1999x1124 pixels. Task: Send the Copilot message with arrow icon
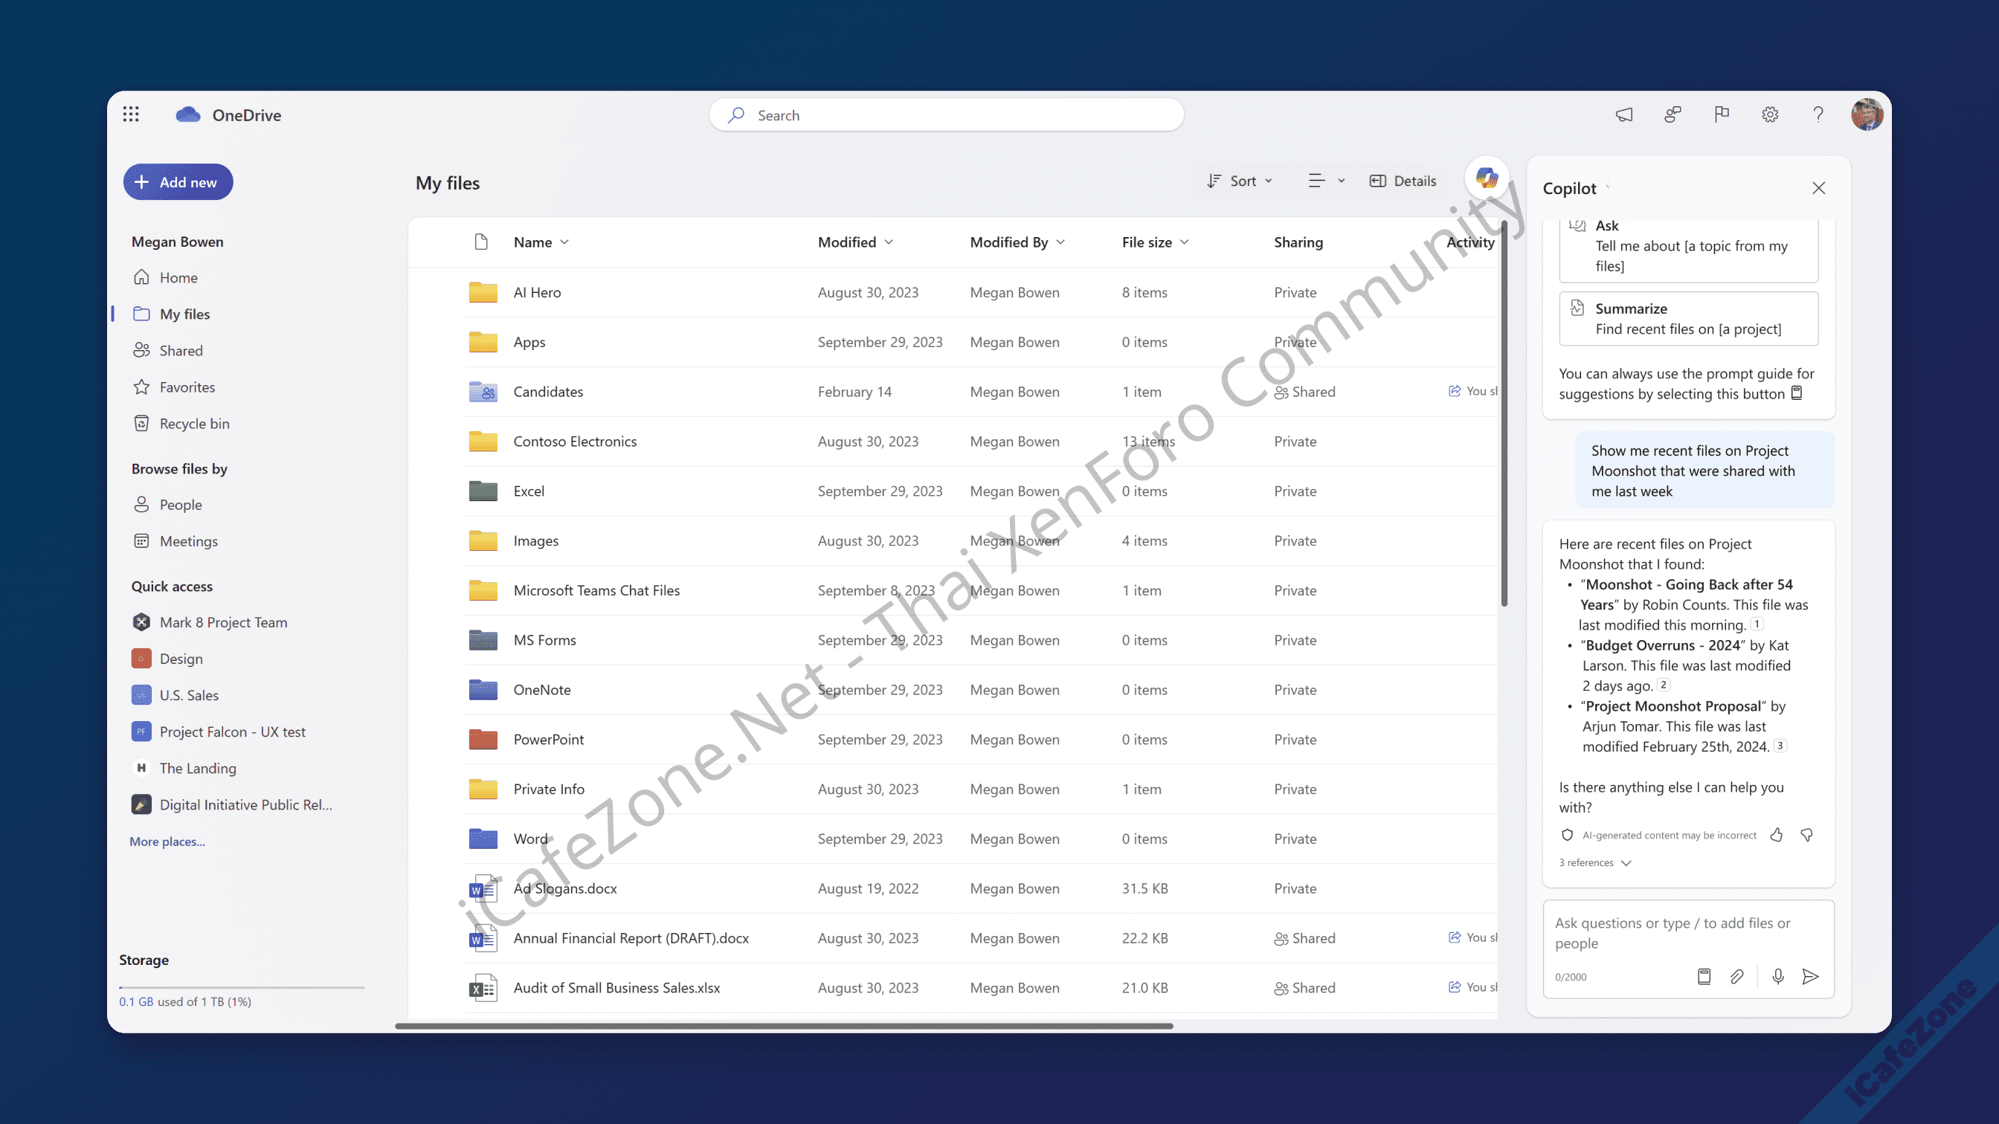[x=1810, y=976]
